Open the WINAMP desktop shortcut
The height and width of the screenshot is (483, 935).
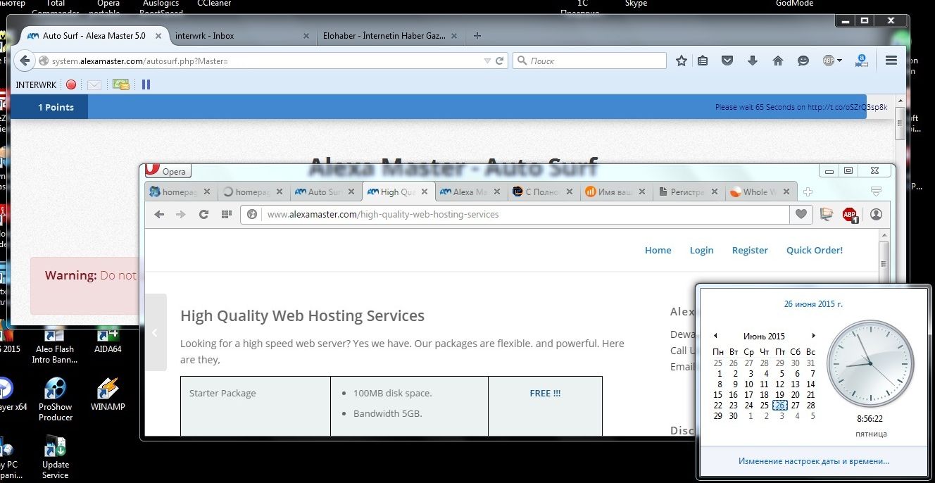coord(108,394)
